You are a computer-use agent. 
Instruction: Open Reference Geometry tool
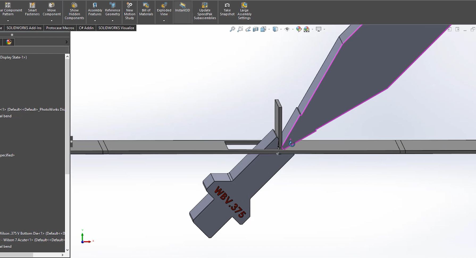[x=112, y=9]
